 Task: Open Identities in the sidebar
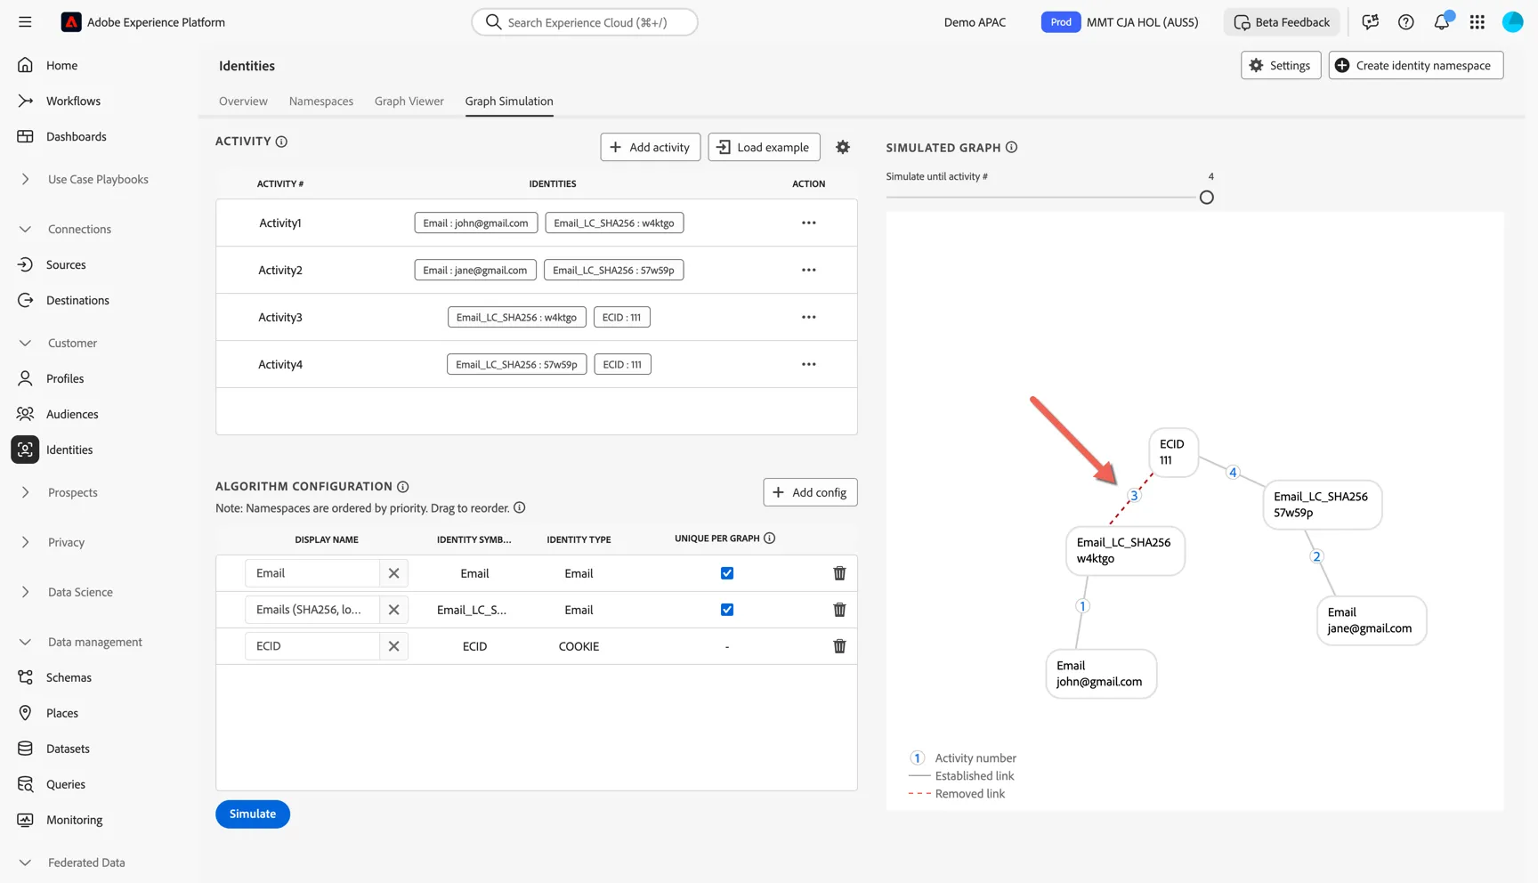click(69, 450)
